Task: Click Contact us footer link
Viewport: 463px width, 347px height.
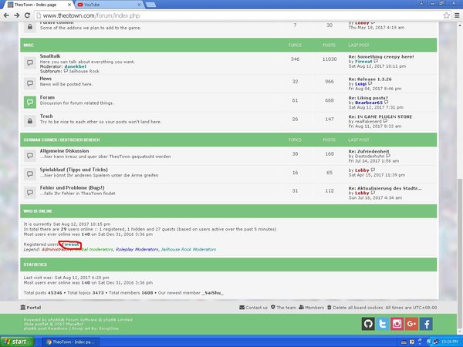Action: 253,308
